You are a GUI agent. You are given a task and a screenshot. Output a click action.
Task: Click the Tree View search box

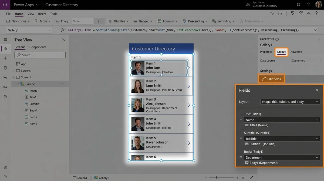tap(40, 55)
